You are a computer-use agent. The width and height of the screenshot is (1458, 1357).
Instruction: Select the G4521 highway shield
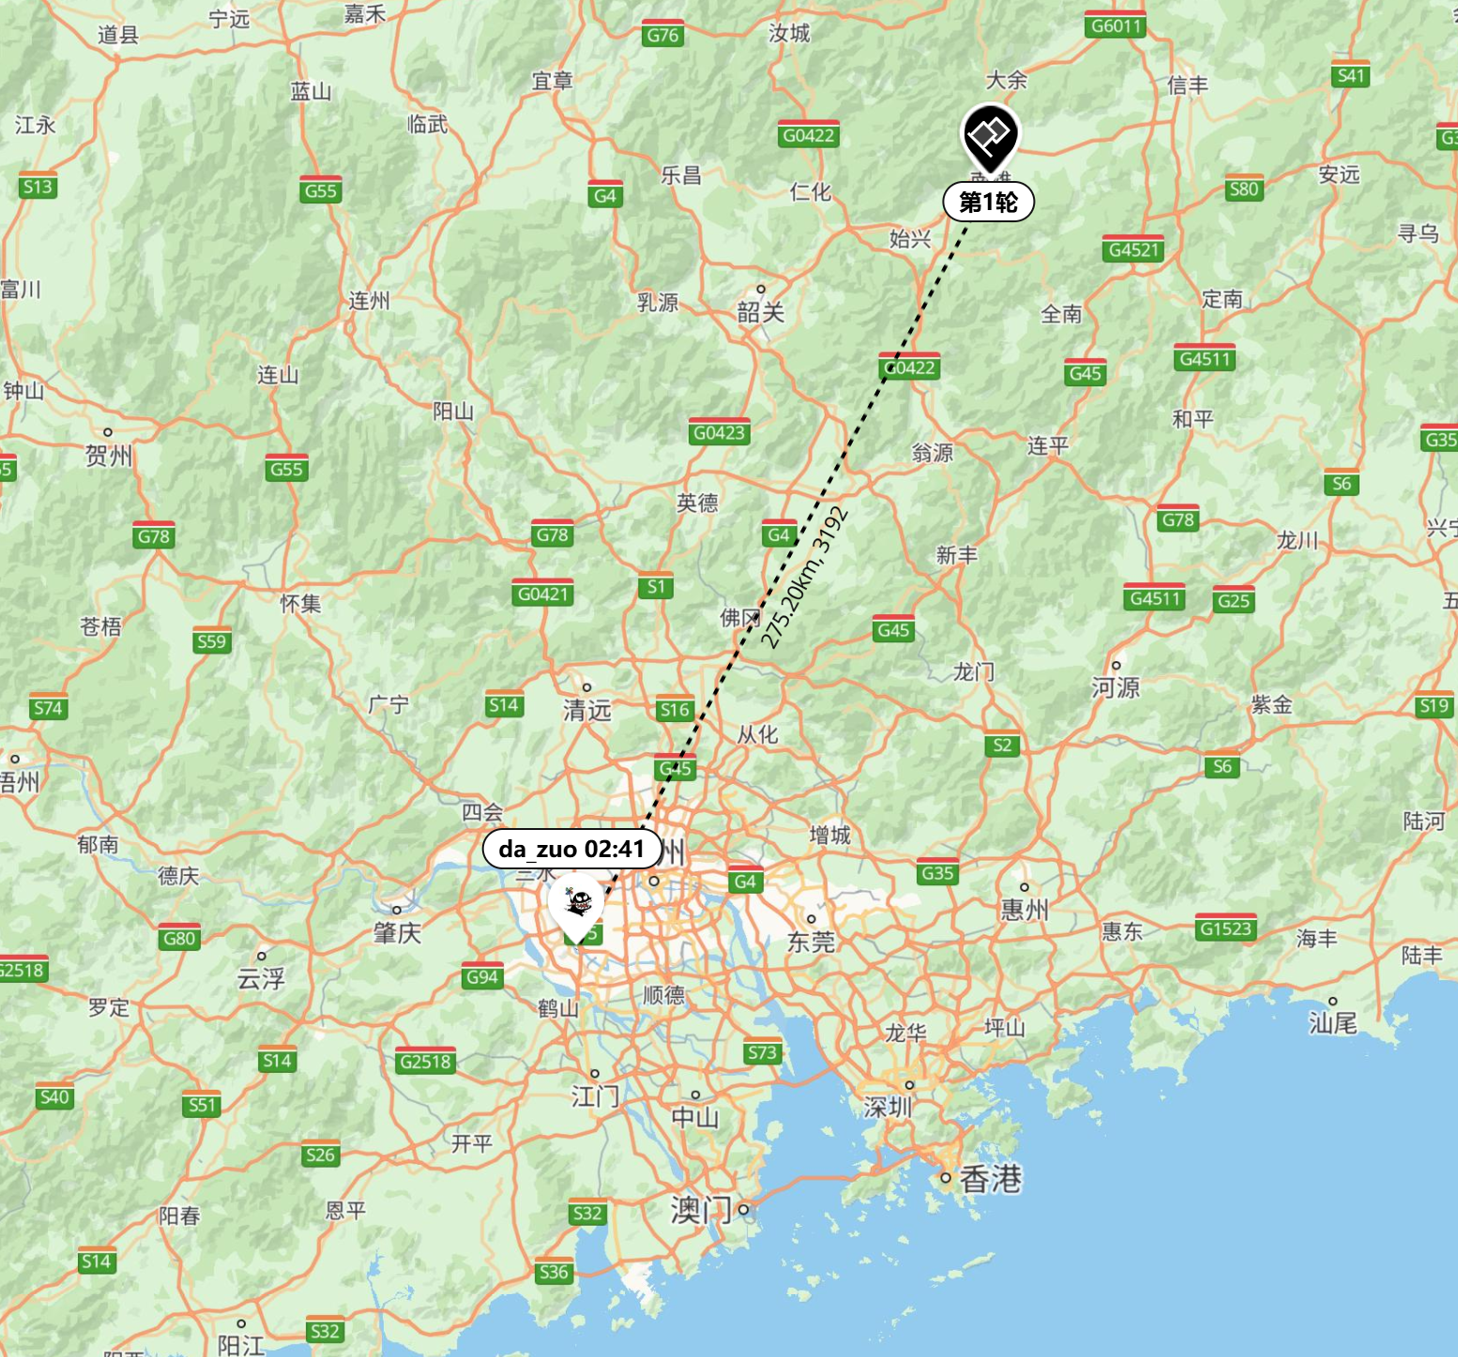1133,249
